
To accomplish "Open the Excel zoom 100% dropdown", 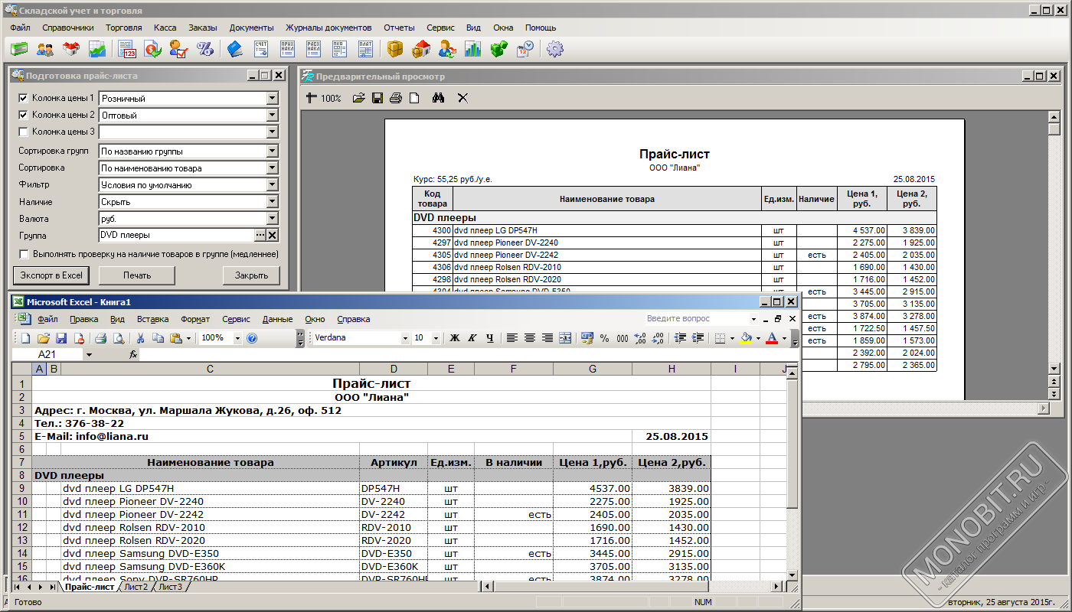I will click(237, 338).
